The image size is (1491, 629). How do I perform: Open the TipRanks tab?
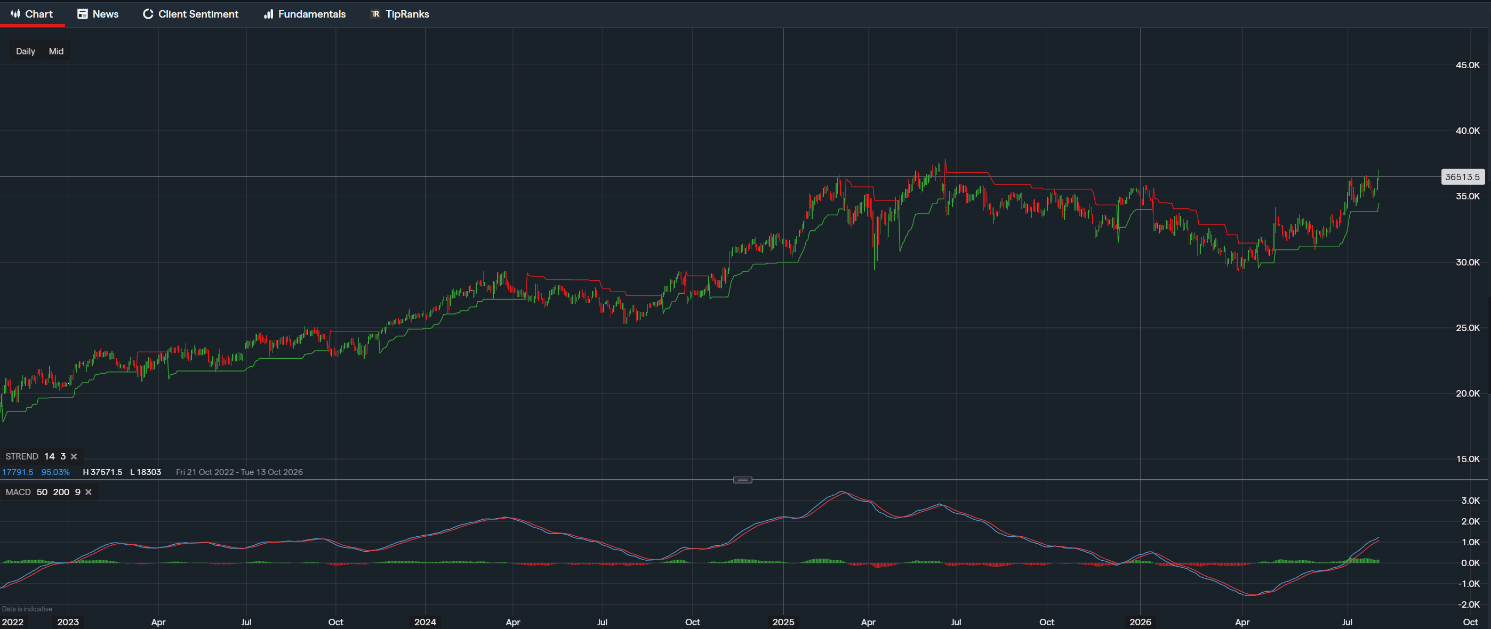[399, 14]
